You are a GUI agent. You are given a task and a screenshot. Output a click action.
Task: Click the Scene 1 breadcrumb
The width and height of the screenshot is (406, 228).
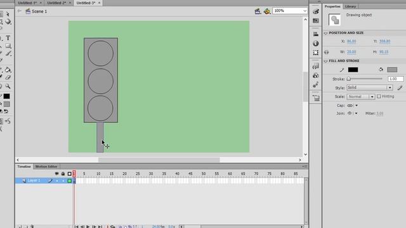39,11
